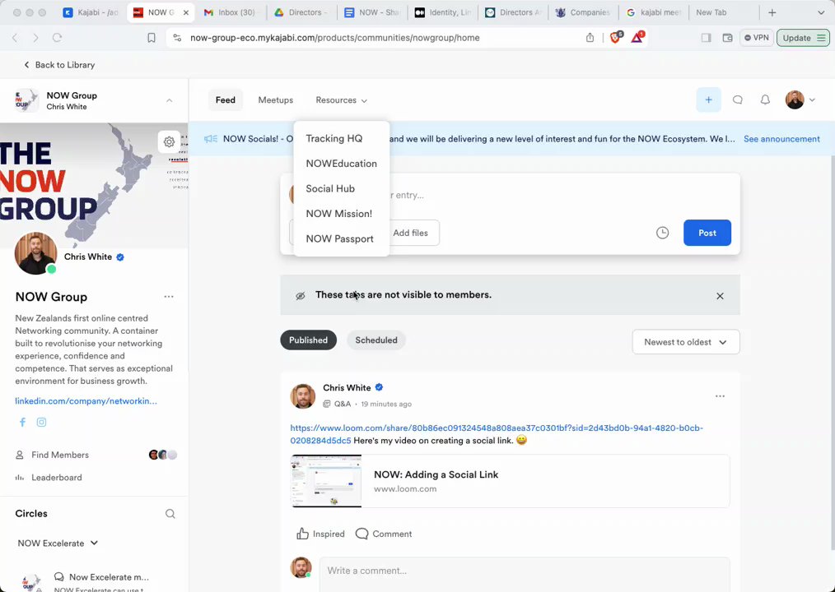Open the Instagram social link

click(x=41, y=423)
